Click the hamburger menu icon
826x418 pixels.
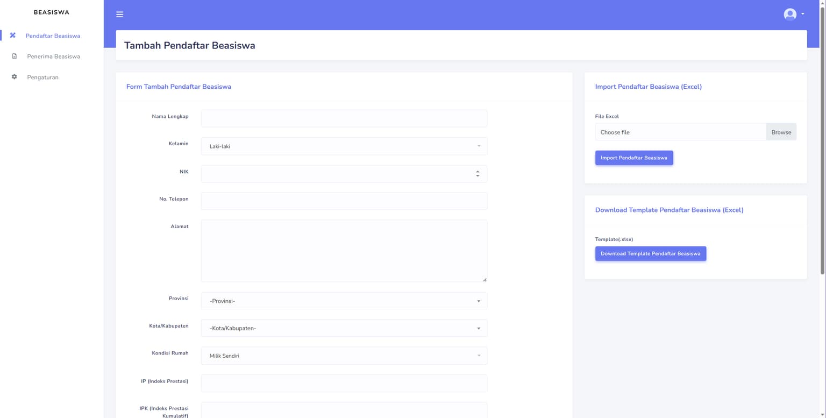pos(119,15)
